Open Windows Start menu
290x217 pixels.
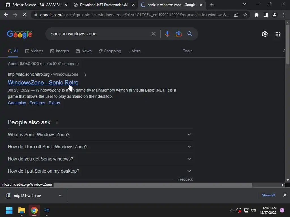pyautogui.click(x=9, y=210)
